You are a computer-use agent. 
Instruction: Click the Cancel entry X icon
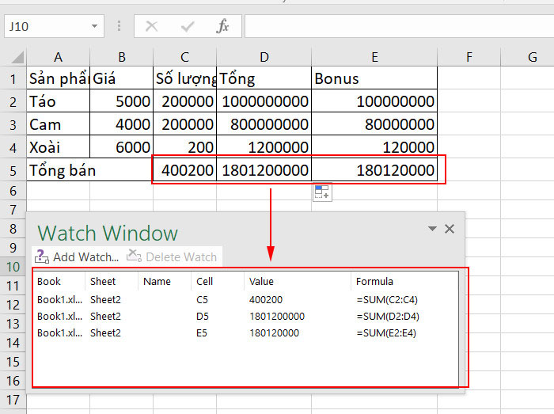coord(152,26)
